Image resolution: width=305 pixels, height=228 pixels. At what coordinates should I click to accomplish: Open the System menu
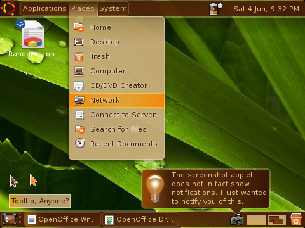113,8
